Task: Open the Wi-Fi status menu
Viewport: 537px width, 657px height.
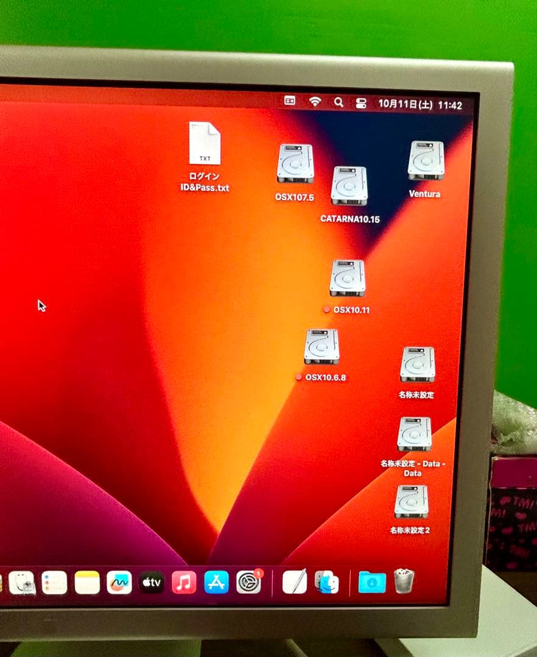Action: click(315, 102)
